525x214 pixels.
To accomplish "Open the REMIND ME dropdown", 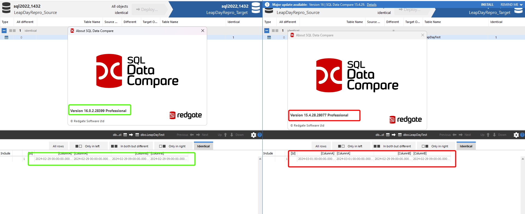I will click(511, 5).
